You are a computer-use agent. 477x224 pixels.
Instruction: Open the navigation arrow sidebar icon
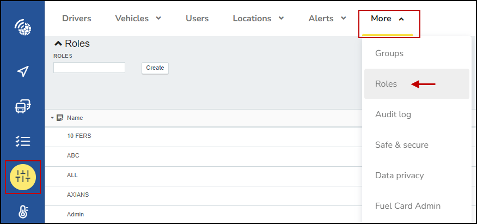click(23, 71)
